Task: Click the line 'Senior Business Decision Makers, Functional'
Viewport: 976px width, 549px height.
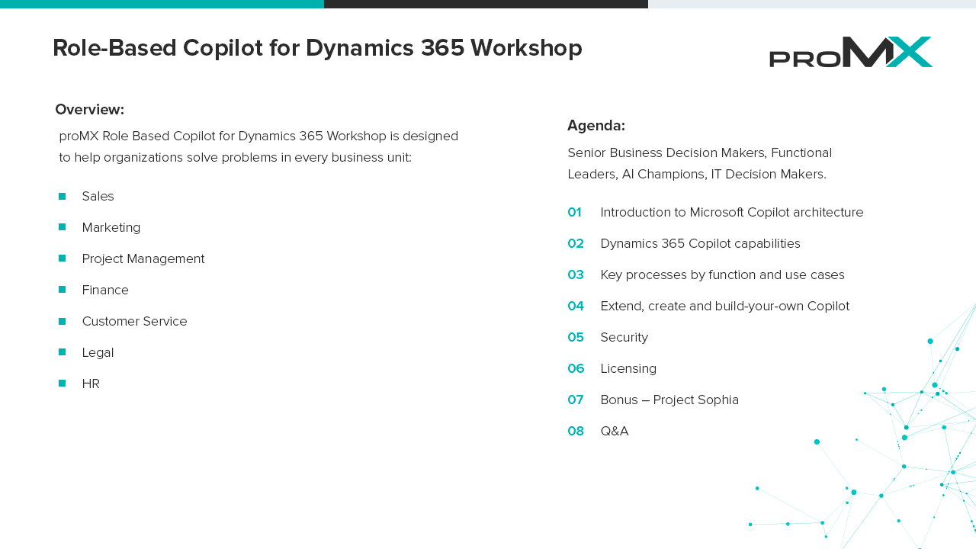Action: 700,152
